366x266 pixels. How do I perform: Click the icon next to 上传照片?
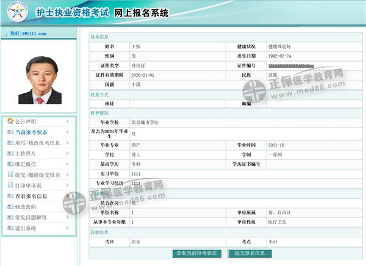tap(10, 153)
